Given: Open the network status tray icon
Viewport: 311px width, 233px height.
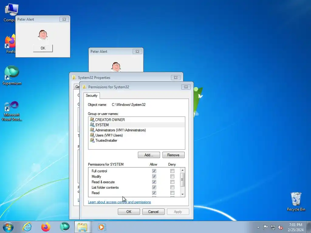Looking at the screenshot, I should pos(273,227).
